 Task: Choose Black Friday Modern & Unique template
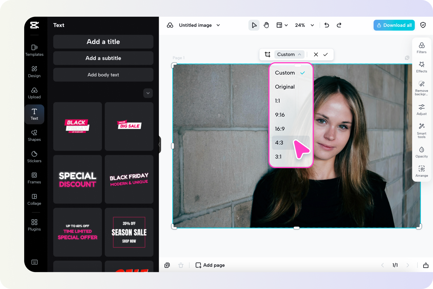[129, 179]
